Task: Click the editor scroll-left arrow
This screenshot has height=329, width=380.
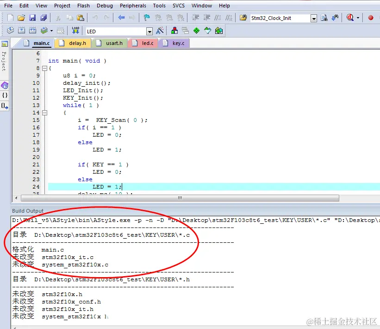Action: (x=16, y=198)
